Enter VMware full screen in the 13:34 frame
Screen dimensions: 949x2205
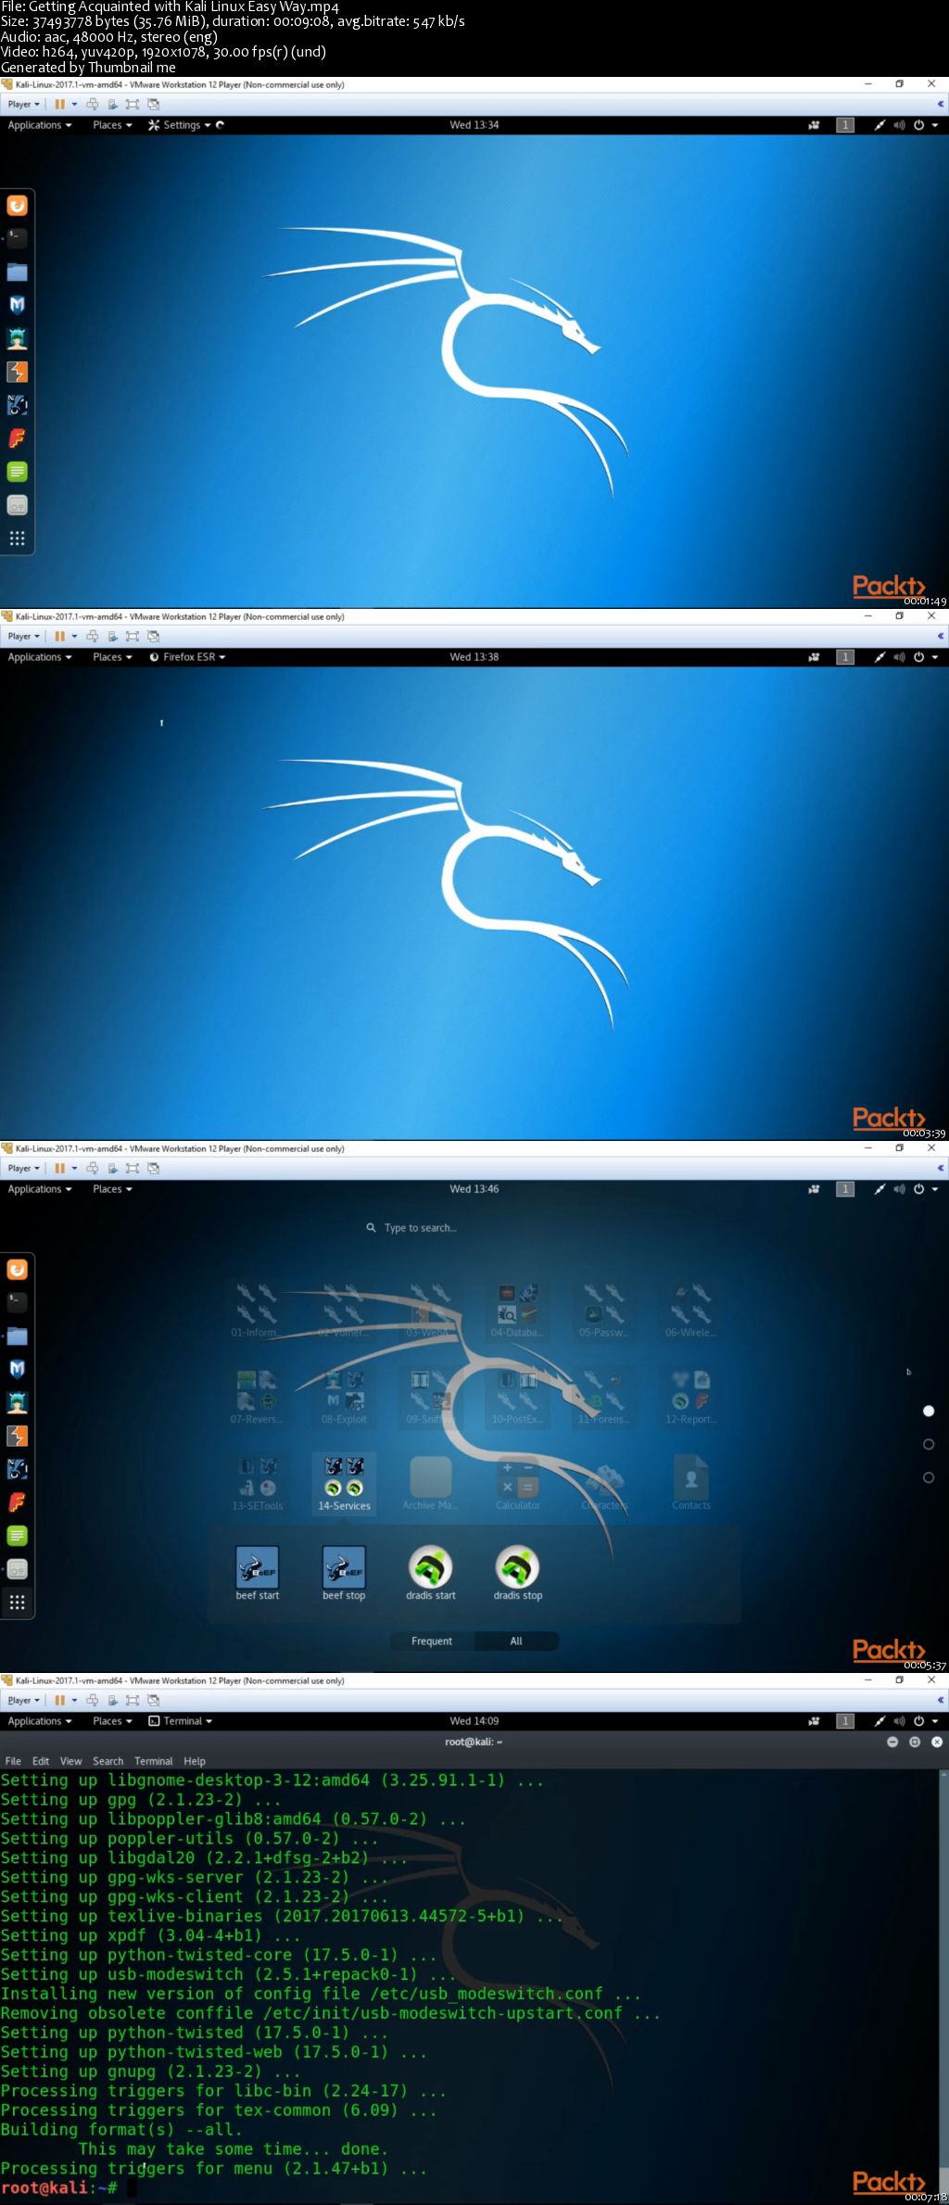(133, 104)
